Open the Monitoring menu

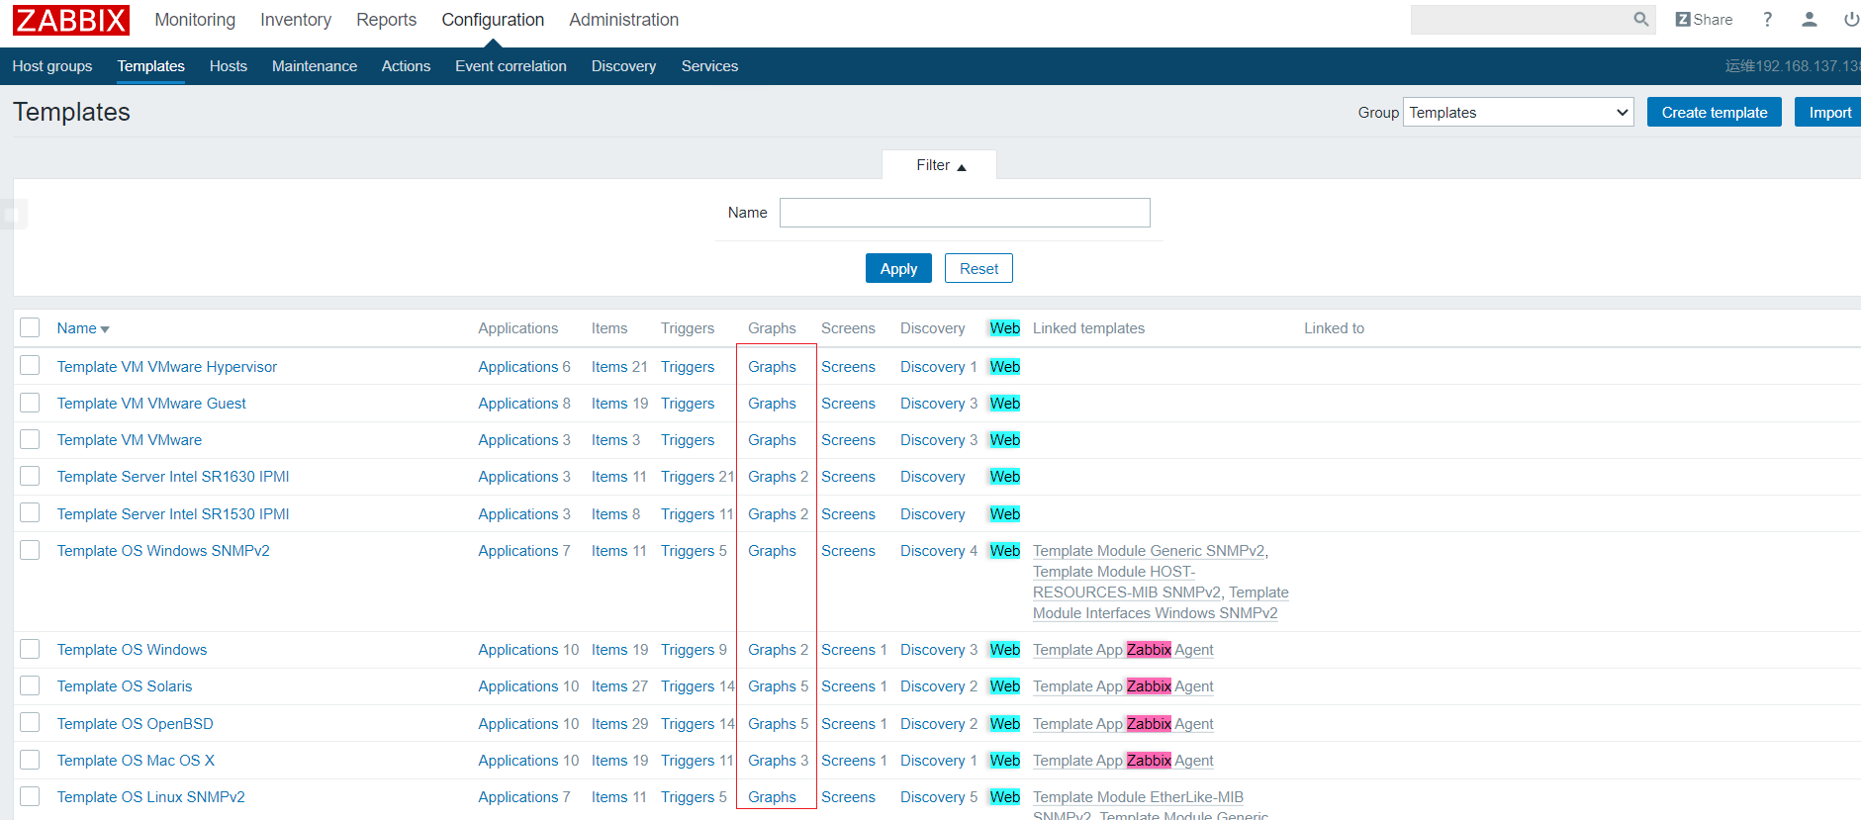pyautogui.click(x=195, y=20)
